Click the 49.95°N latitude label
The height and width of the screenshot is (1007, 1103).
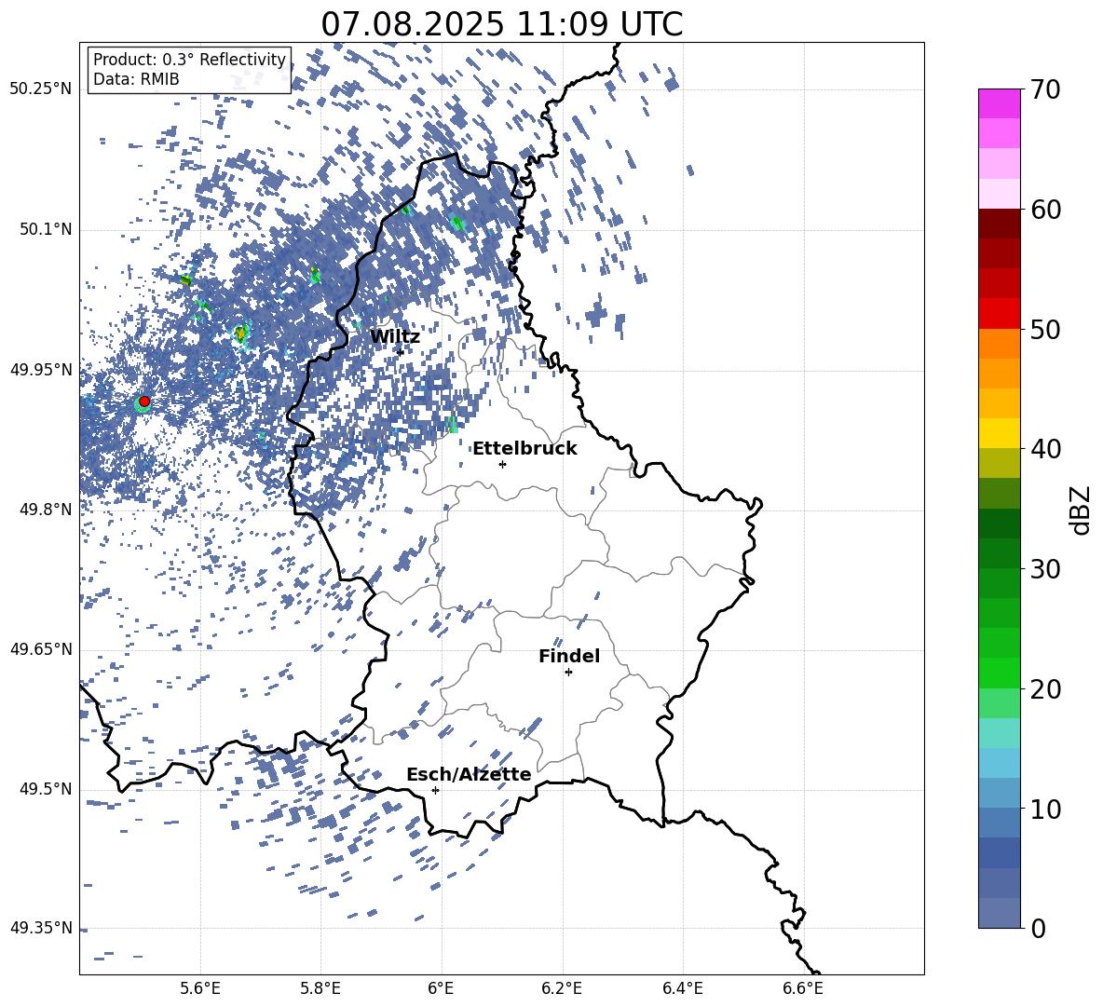pyautogui.click(x=41, y=370)
